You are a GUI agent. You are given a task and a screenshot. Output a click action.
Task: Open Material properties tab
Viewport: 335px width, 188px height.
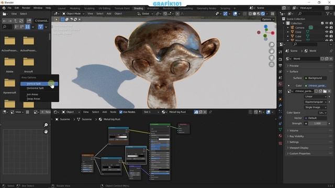coord(281,136)
